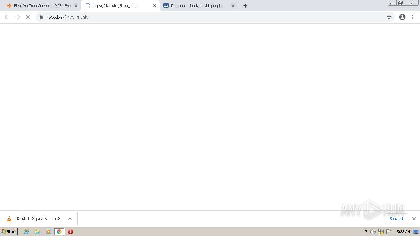View site information lock icon
The image size is (420, 236).
tap(41, 17)
